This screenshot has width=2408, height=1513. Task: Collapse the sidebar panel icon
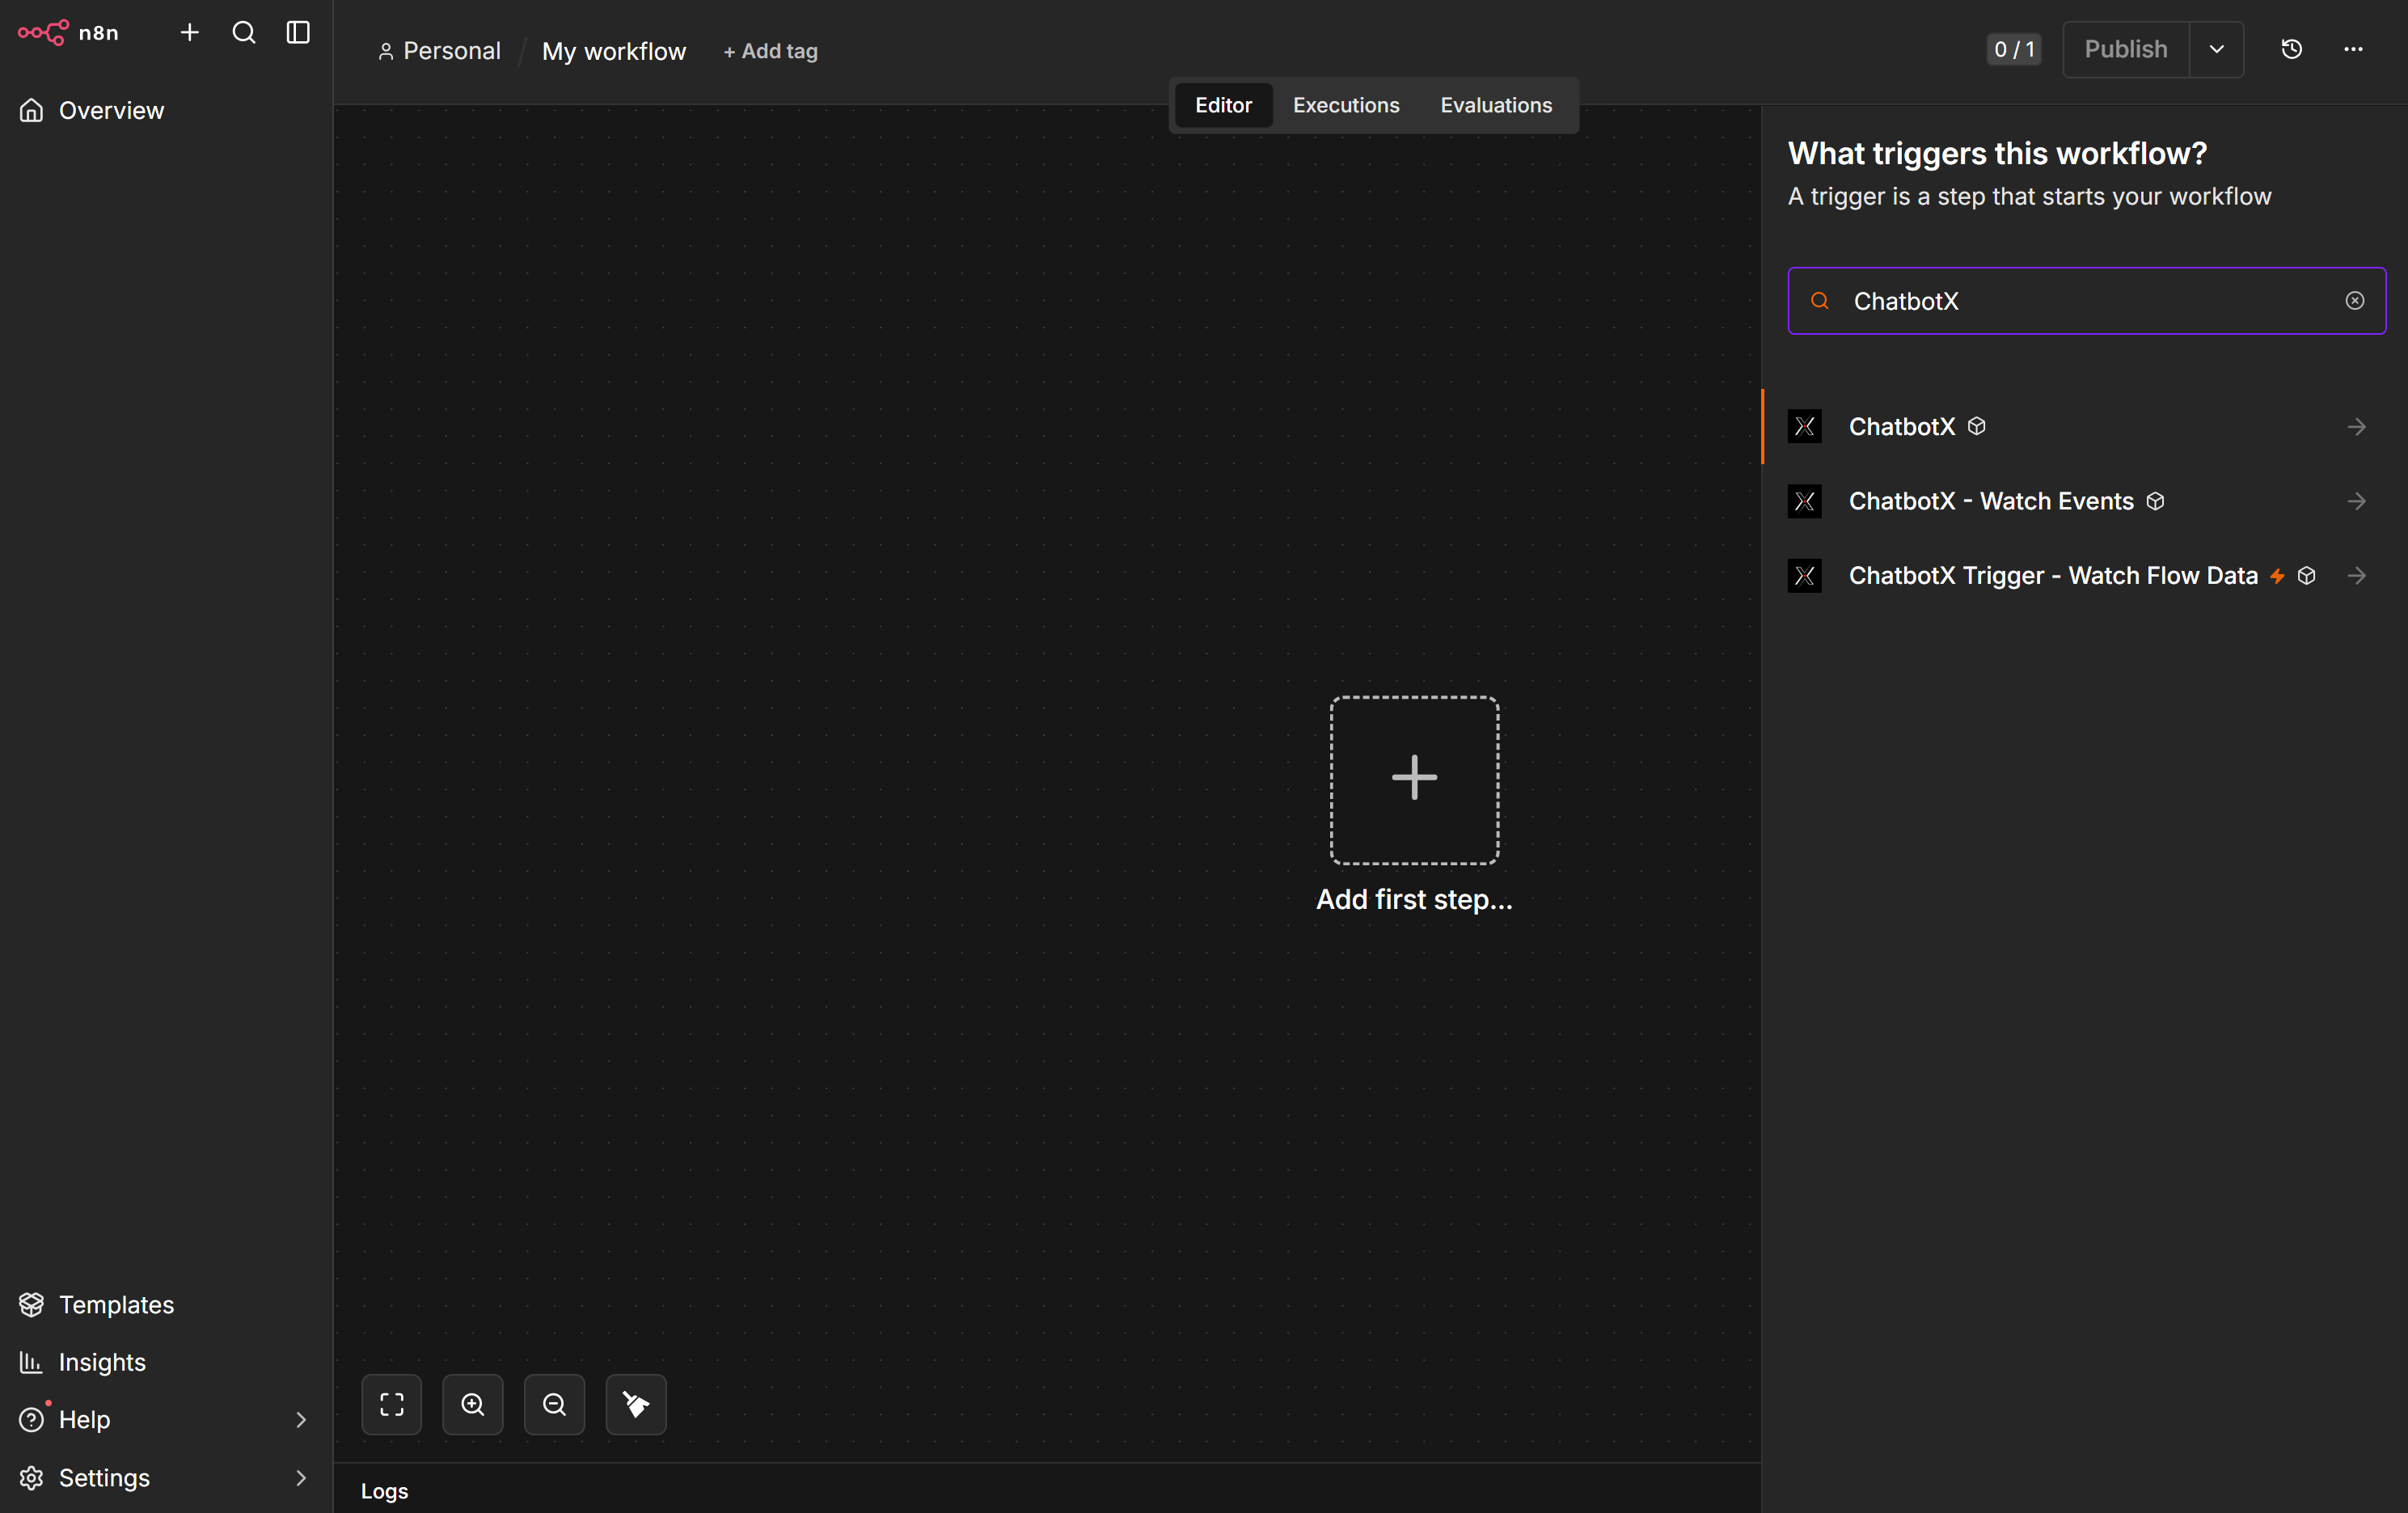tap(298, 32)
